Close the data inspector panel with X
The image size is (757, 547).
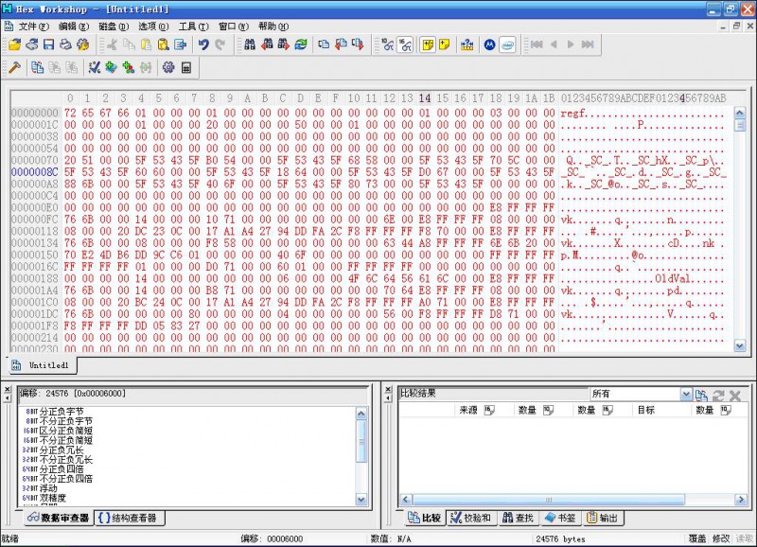8,389
